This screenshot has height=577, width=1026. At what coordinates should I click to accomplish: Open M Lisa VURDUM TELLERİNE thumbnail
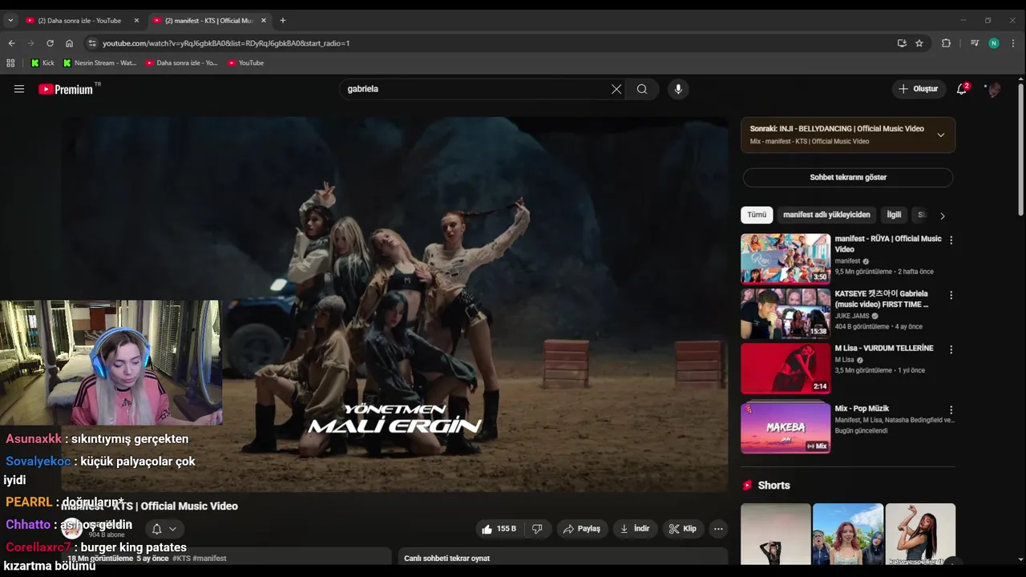786,369
